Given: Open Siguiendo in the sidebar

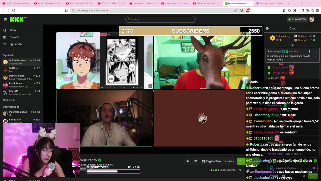Looking at the screenshot, I should 15,44.
